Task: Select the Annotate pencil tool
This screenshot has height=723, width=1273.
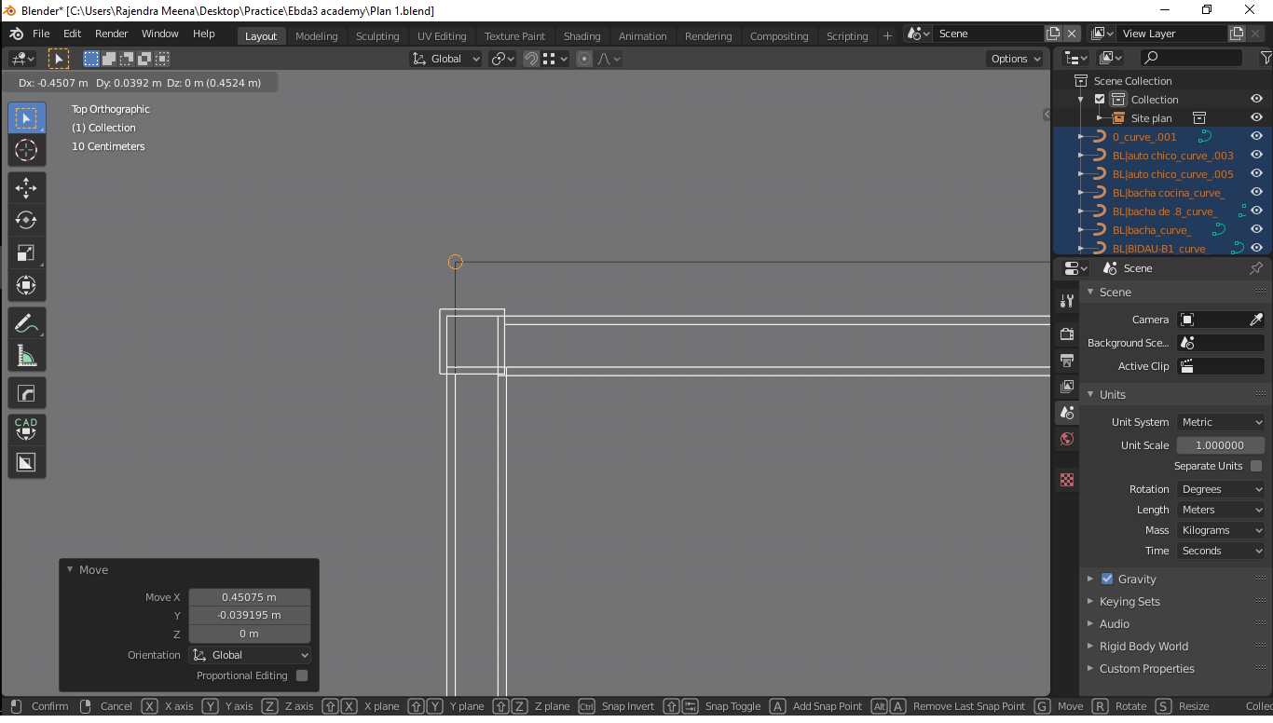Action: (x=26, y=323)
